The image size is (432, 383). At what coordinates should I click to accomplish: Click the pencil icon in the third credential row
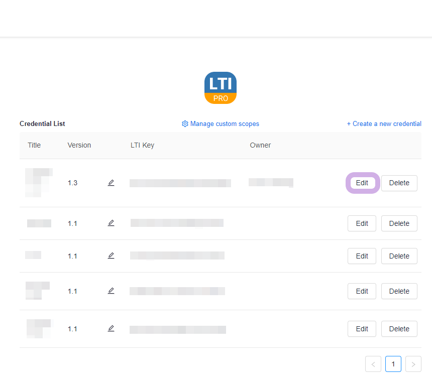(x=111, y=256)
